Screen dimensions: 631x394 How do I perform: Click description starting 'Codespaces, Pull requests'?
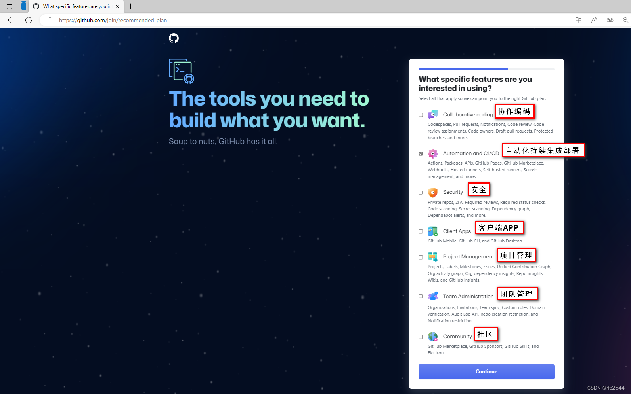490,131
